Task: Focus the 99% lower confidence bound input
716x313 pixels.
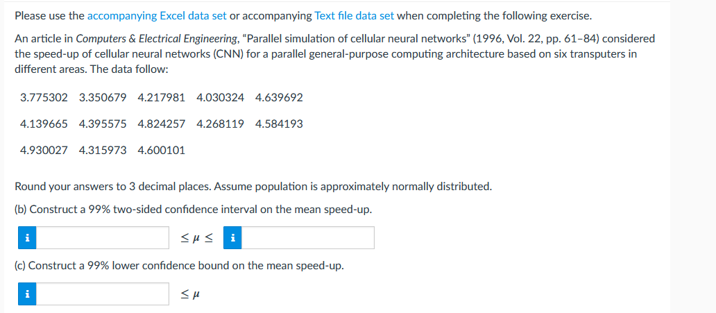Action: pyautogui.click(x=103, y=294)
